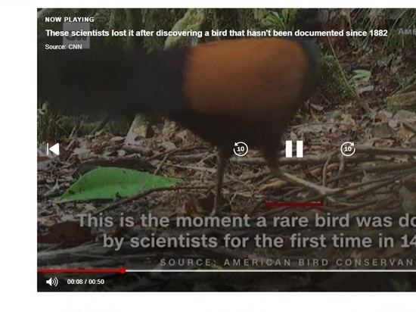Click the green leaf in the video frame
Screen dimensions: 416x312
(118, 184)
